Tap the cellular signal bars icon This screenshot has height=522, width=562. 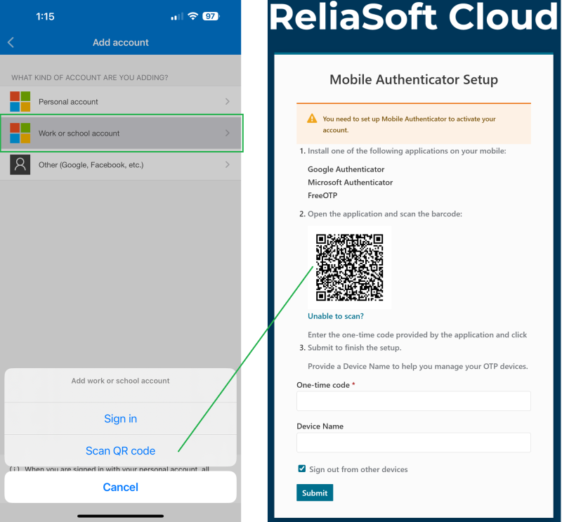(x=177, y=16)
